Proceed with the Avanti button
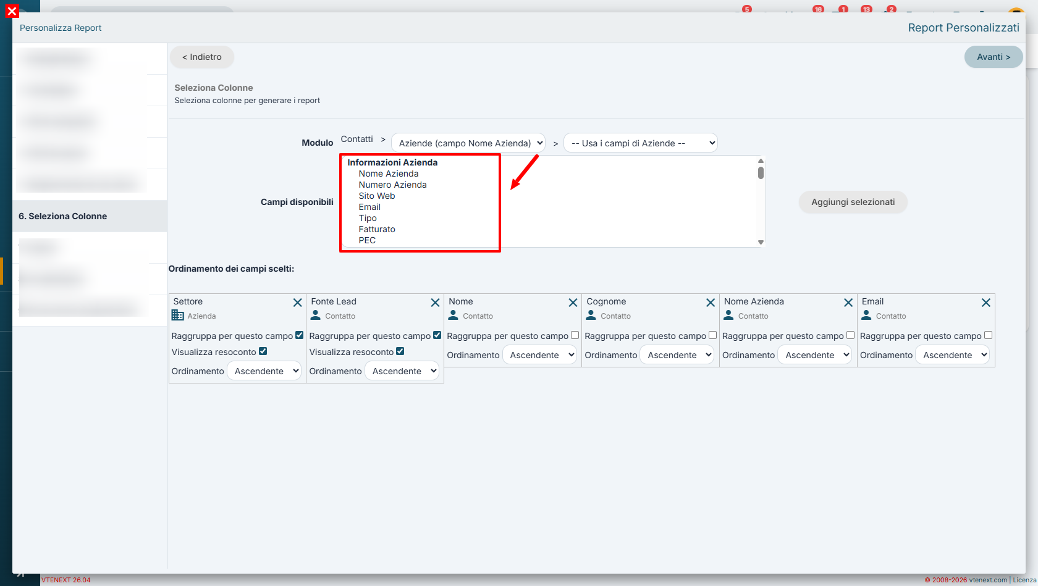Image resolution: width=1038 pixels, height=586 pixels. 994,57
